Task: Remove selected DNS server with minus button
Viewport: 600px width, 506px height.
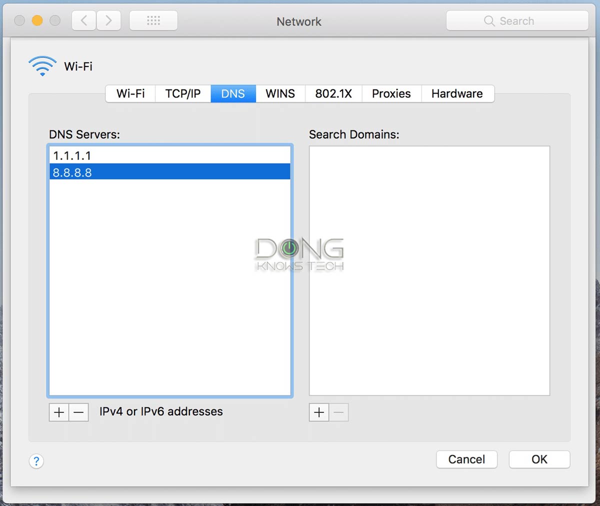Action: point(78,412)
